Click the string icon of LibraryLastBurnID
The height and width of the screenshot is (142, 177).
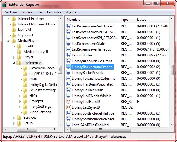[69, 101]
